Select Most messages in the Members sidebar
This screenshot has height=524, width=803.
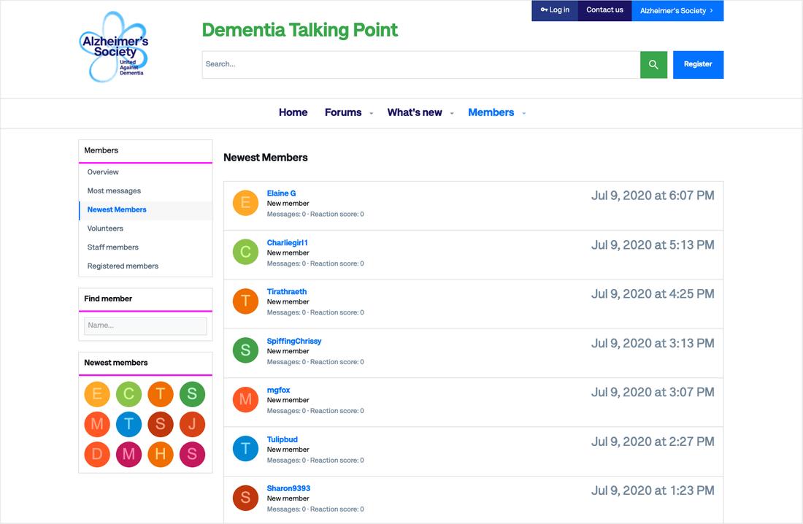[x=114, y=190]
